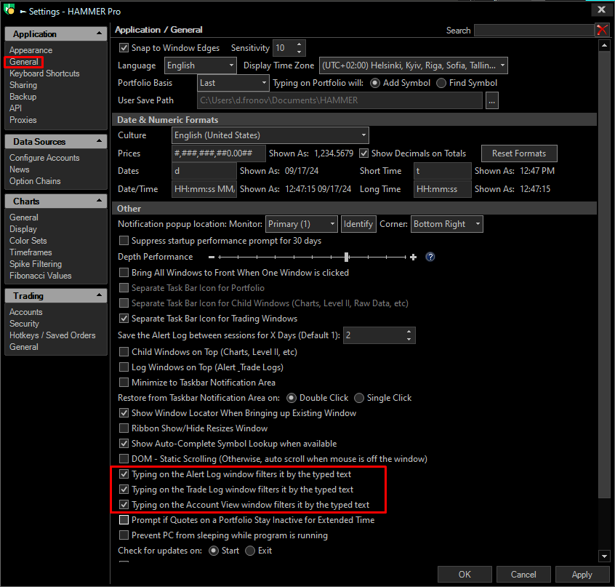Click the OK button
615x587 pixels.
click(465, 575)
